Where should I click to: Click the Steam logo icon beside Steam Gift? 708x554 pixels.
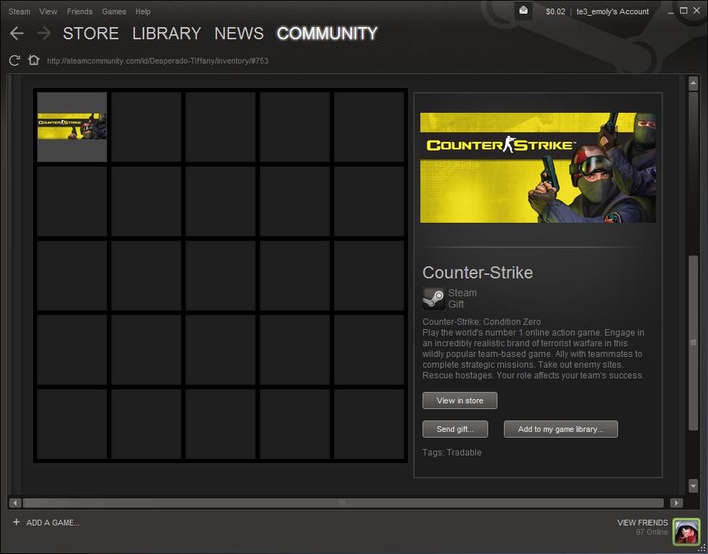pos(433,298)
